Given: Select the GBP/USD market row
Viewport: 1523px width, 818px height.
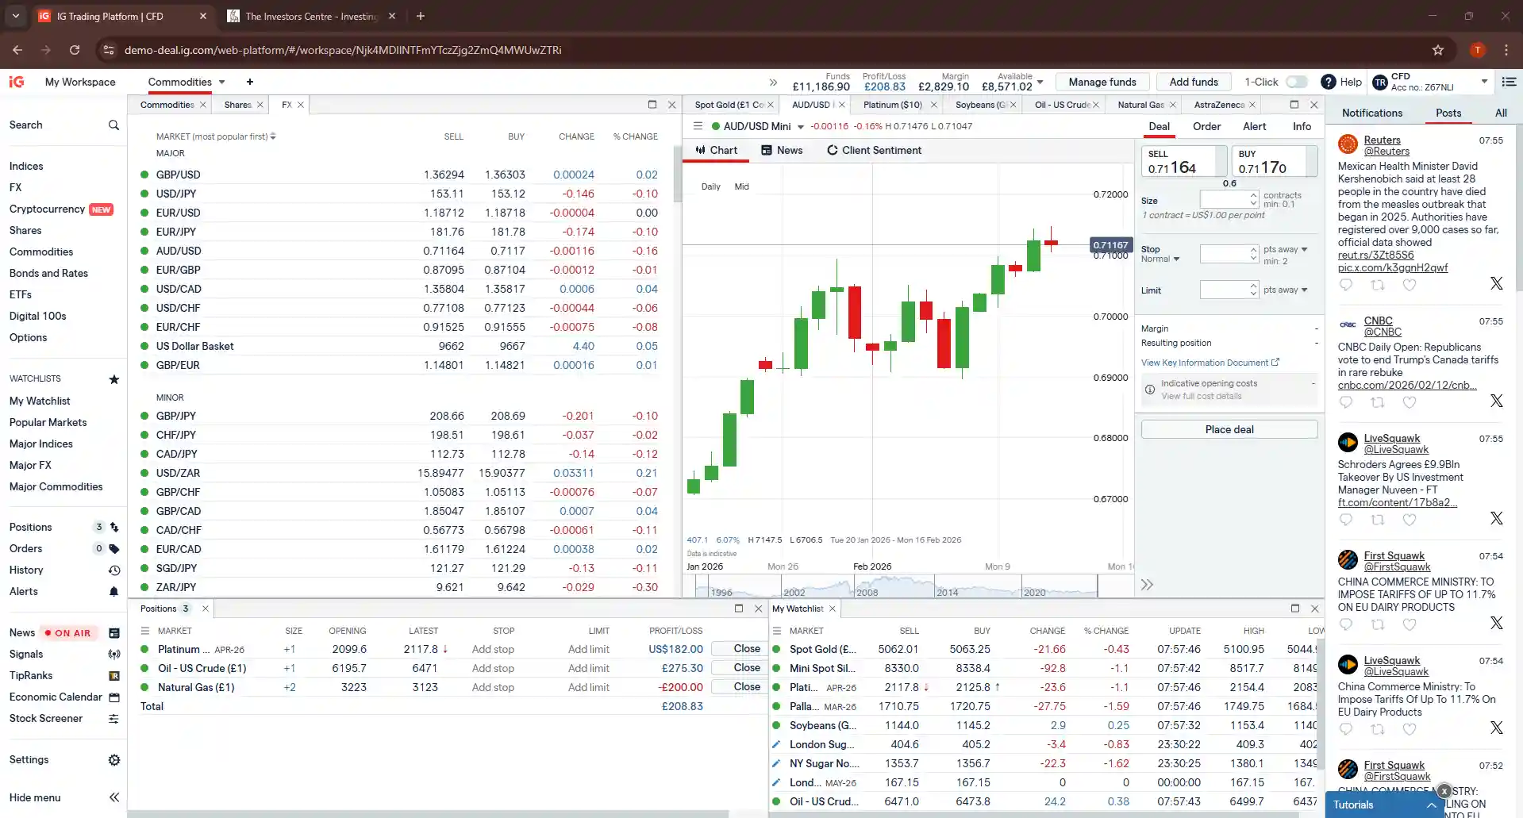Looking at the screenshot, I should point(399,175).
